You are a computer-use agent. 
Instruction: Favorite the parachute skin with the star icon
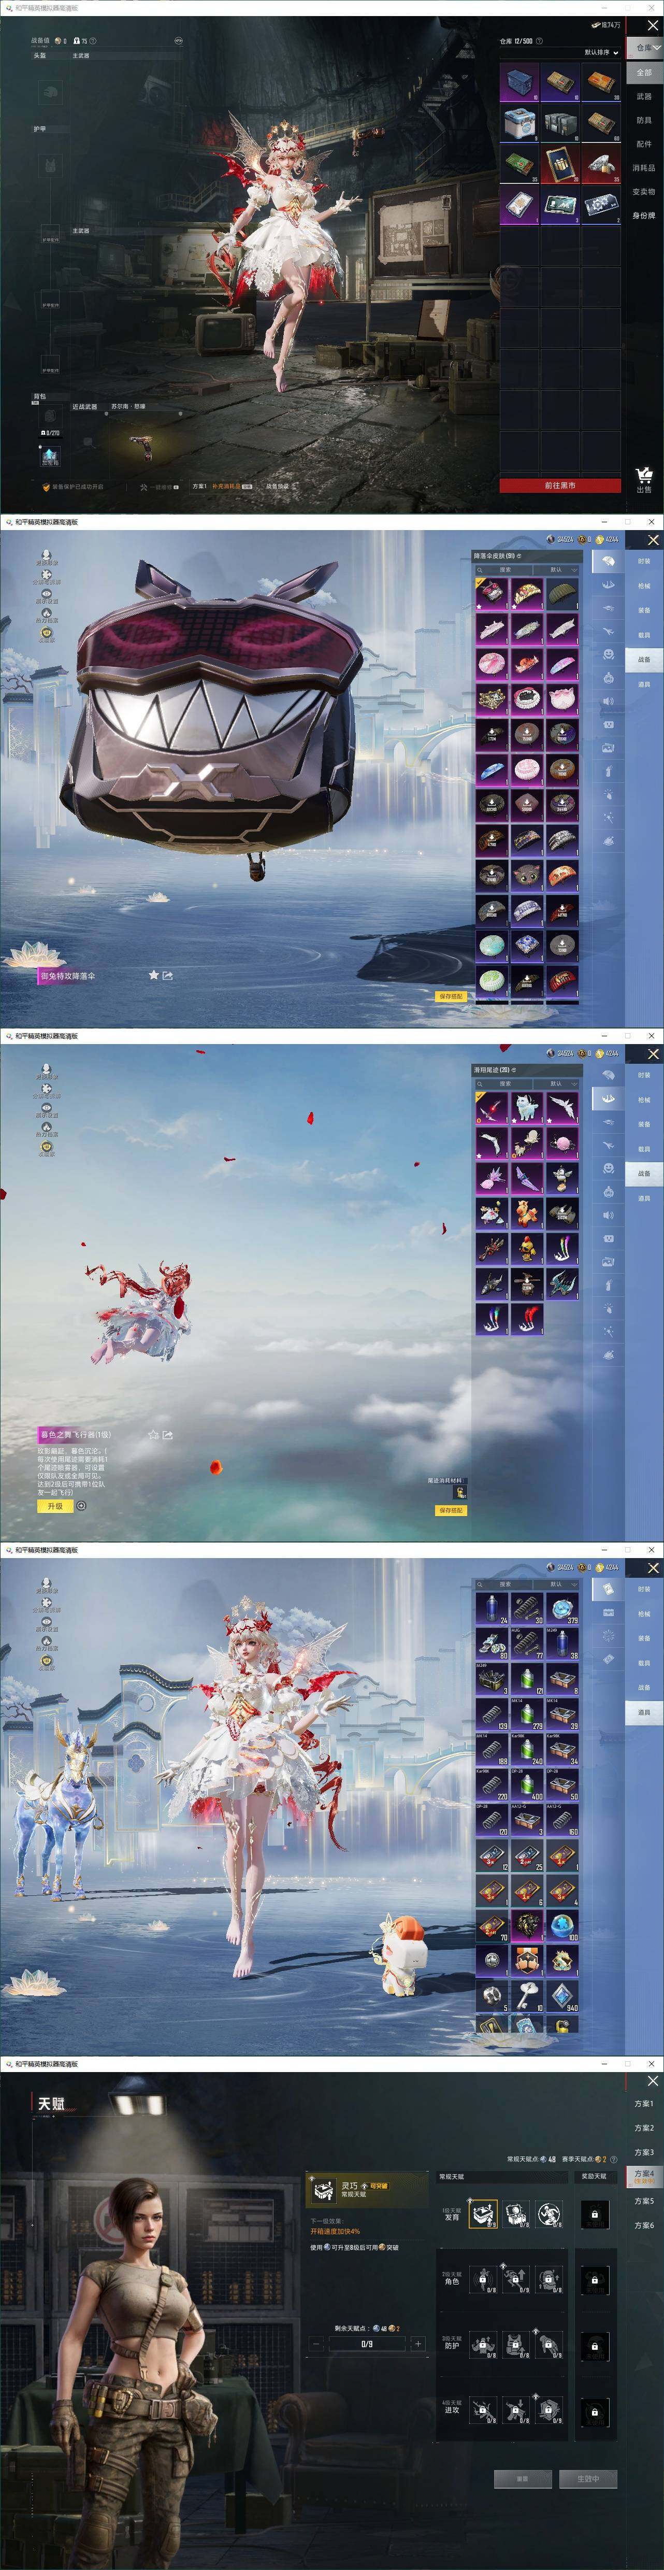pos(153,975)
